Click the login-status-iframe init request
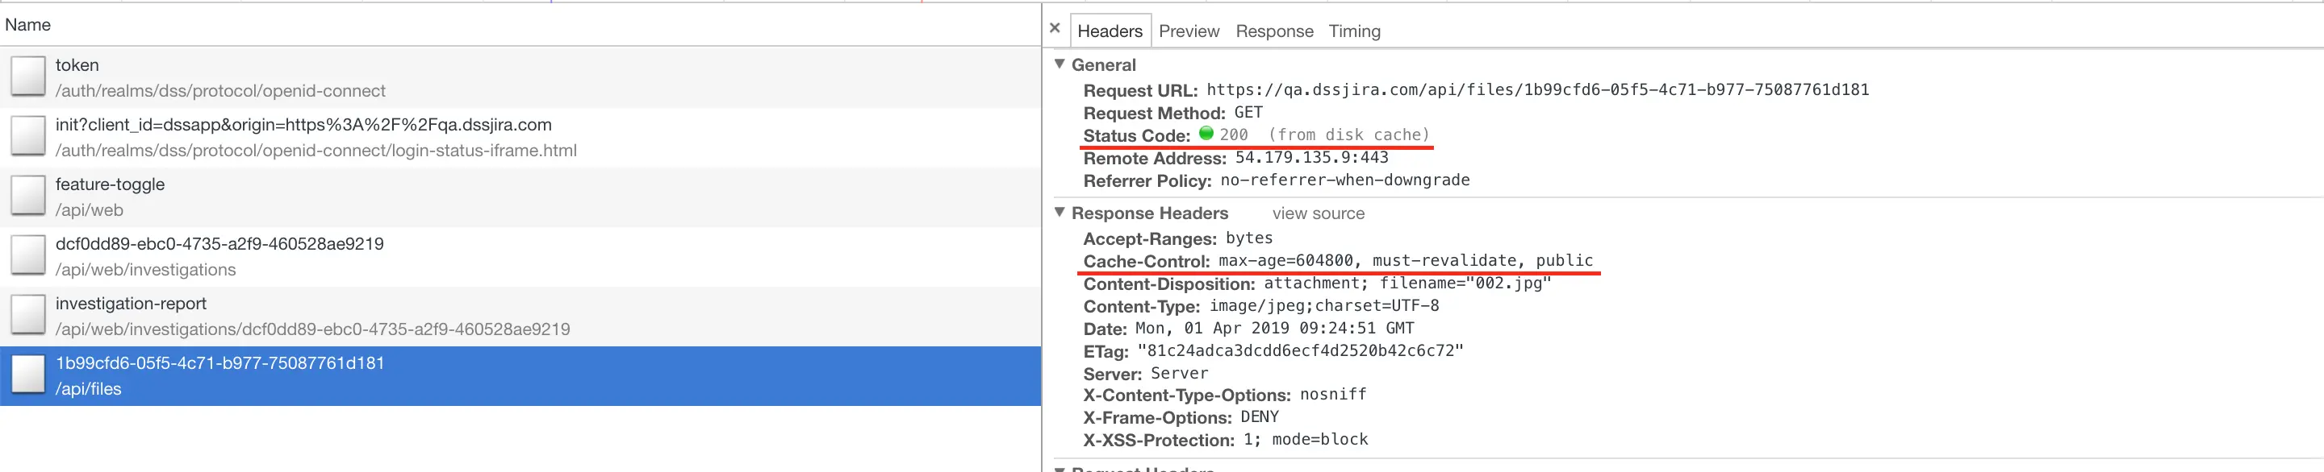Viewport: 2324px width, 472px height. (361, 137)
